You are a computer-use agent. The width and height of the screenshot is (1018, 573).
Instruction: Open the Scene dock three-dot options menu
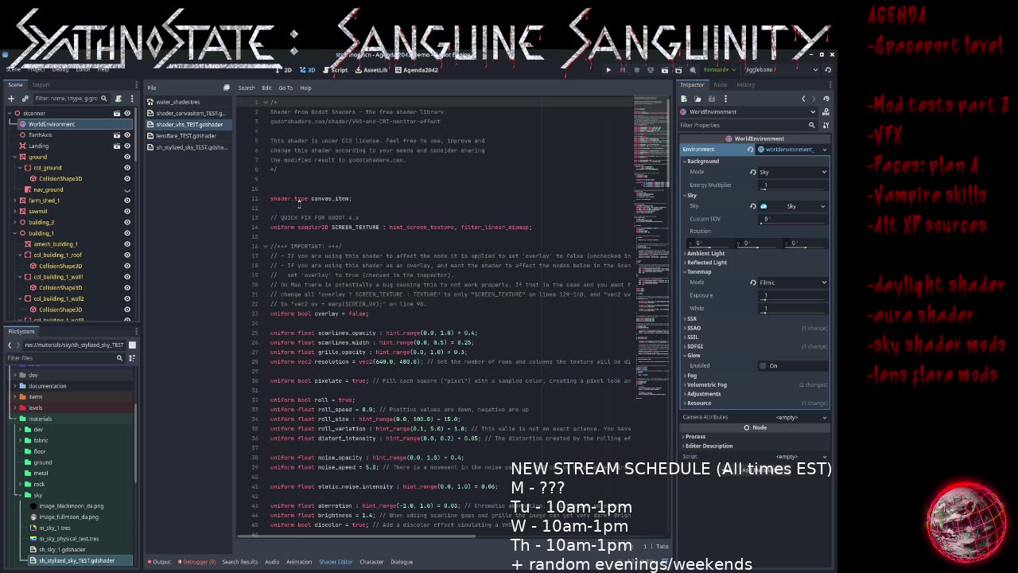click(x=132, y=99)
